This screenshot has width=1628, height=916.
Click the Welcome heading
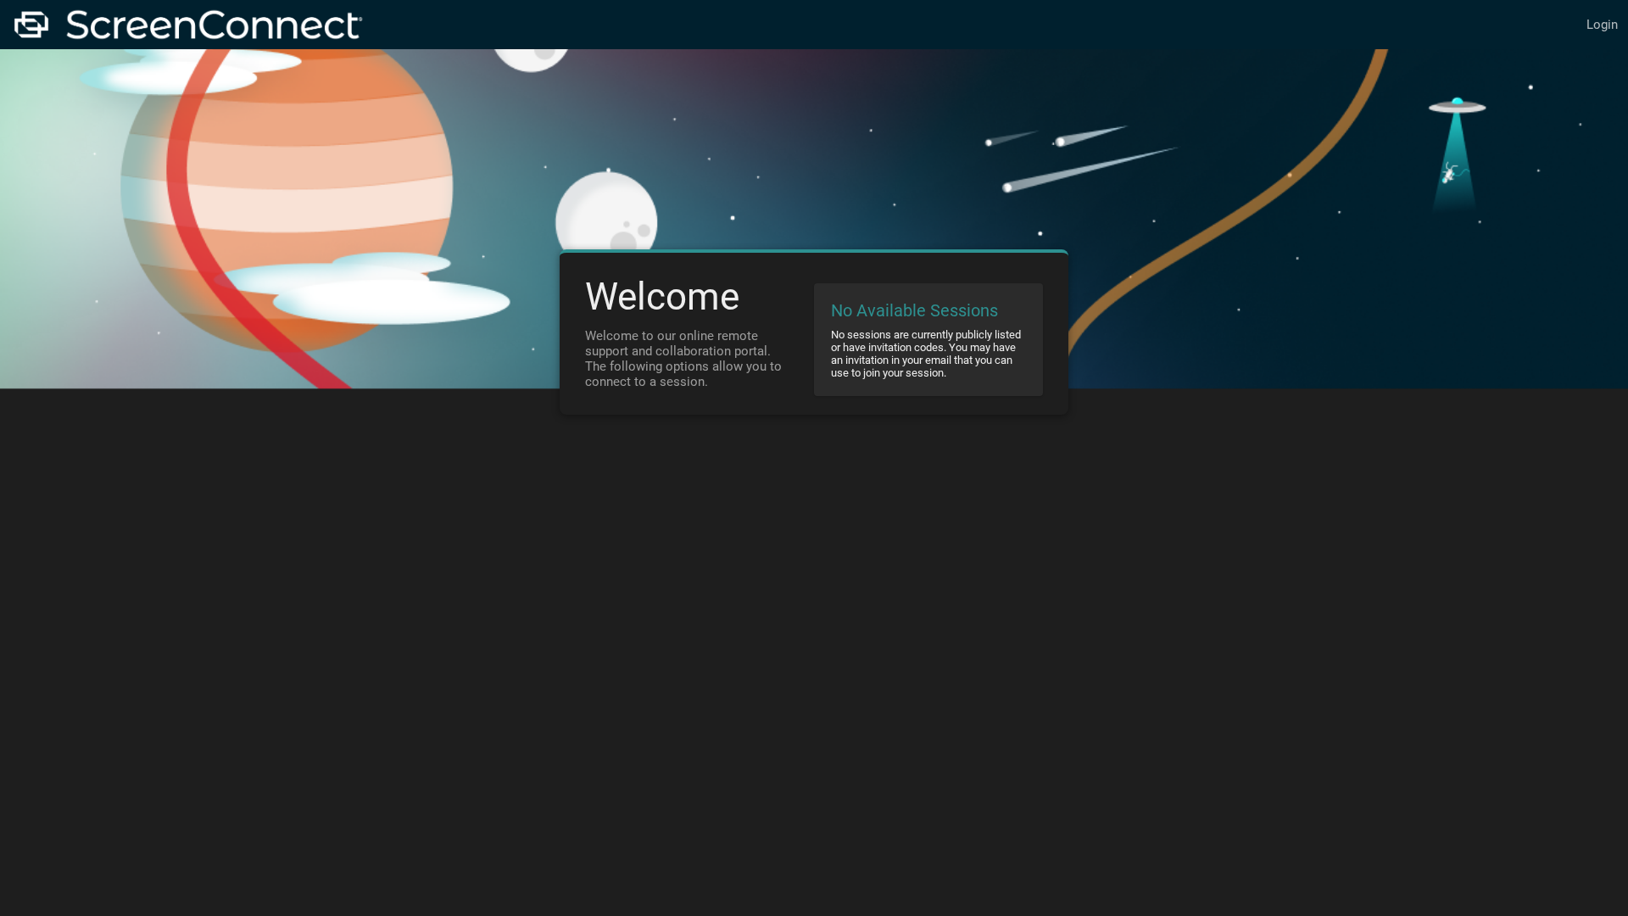(x=662, y=296)
